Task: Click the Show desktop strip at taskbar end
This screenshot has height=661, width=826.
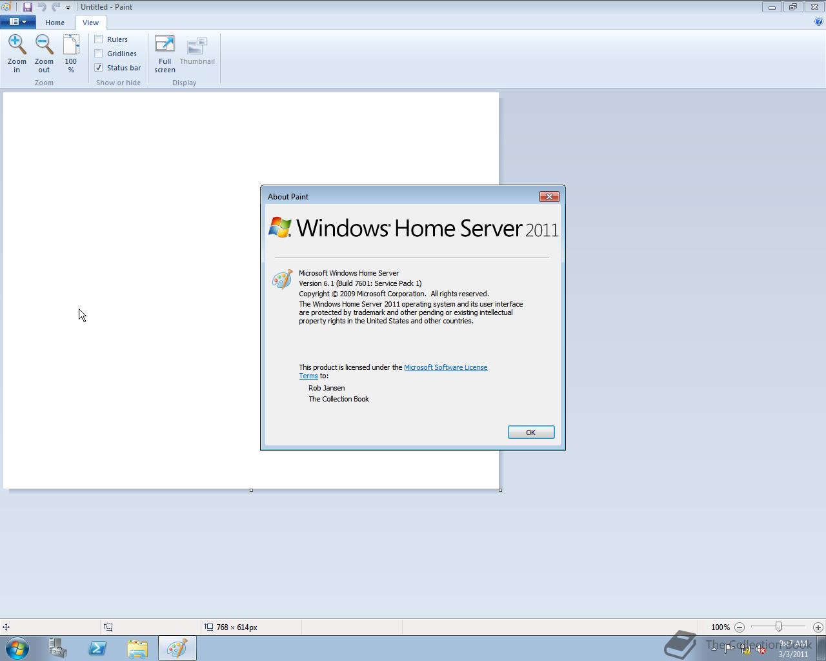Action: [821, 648]
